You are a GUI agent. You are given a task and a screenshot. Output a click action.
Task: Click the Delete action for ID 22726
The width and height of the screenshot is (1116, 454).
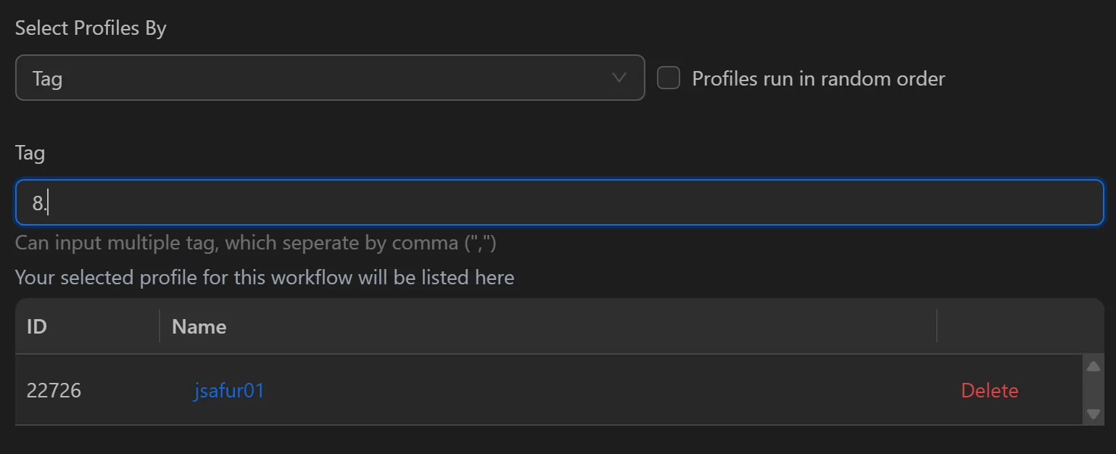coord(989,390)
